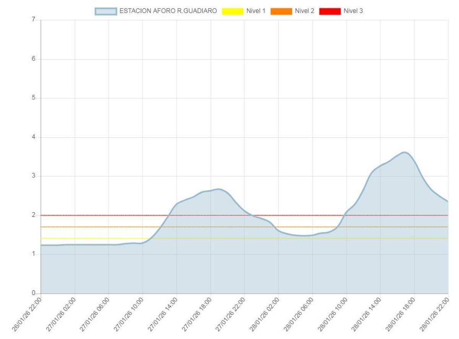Click the orange Nivel 2 legend swatch
459x339 pixels.
coord(281,11)
